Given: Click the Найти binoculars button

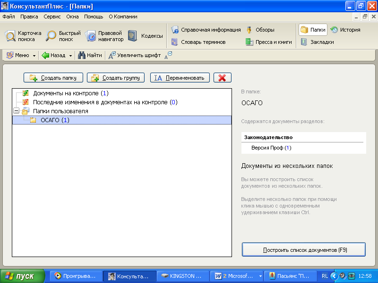Looking at the screenshot, I should click(x=90, y=55).
